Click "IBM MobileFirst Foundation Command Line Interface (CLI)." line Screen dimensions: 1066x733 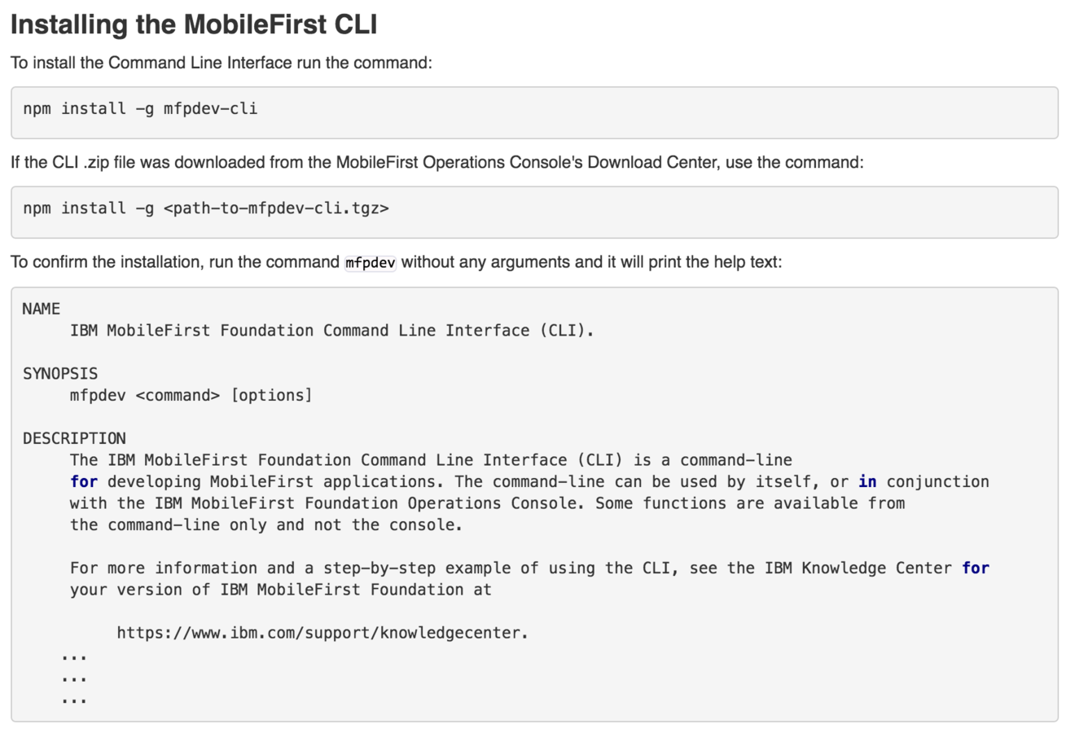tap(332, 331)
